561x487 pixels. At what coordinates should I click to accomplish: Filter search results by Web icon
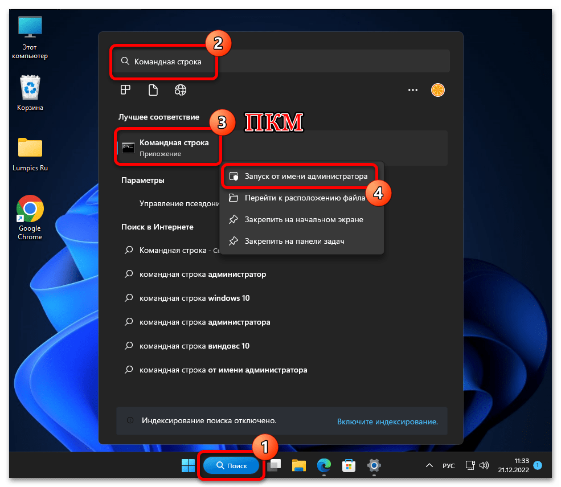tap(181, 90)
